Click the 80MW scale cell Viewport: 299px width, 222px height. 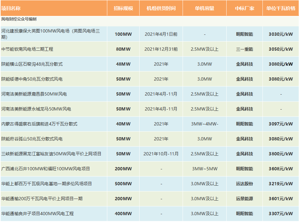point(123,49)
